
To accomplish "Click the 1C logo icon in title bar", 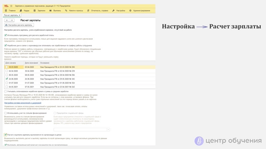I will (6, 6).
